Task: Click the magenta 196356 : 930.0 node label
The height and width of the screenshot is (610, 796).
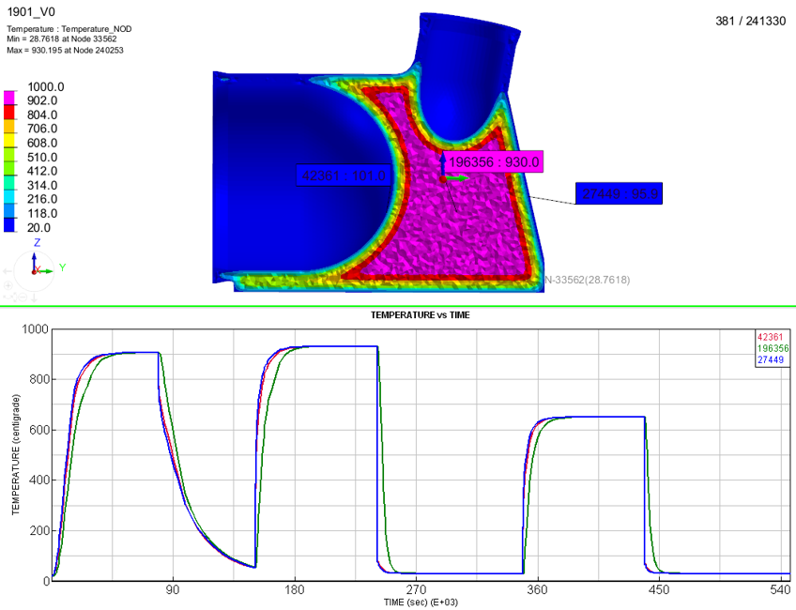Action: tap(495, 162)
